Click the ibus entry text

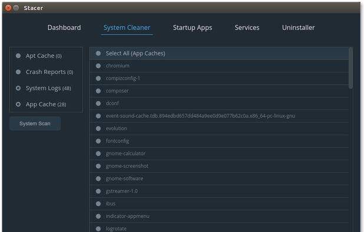111,204
